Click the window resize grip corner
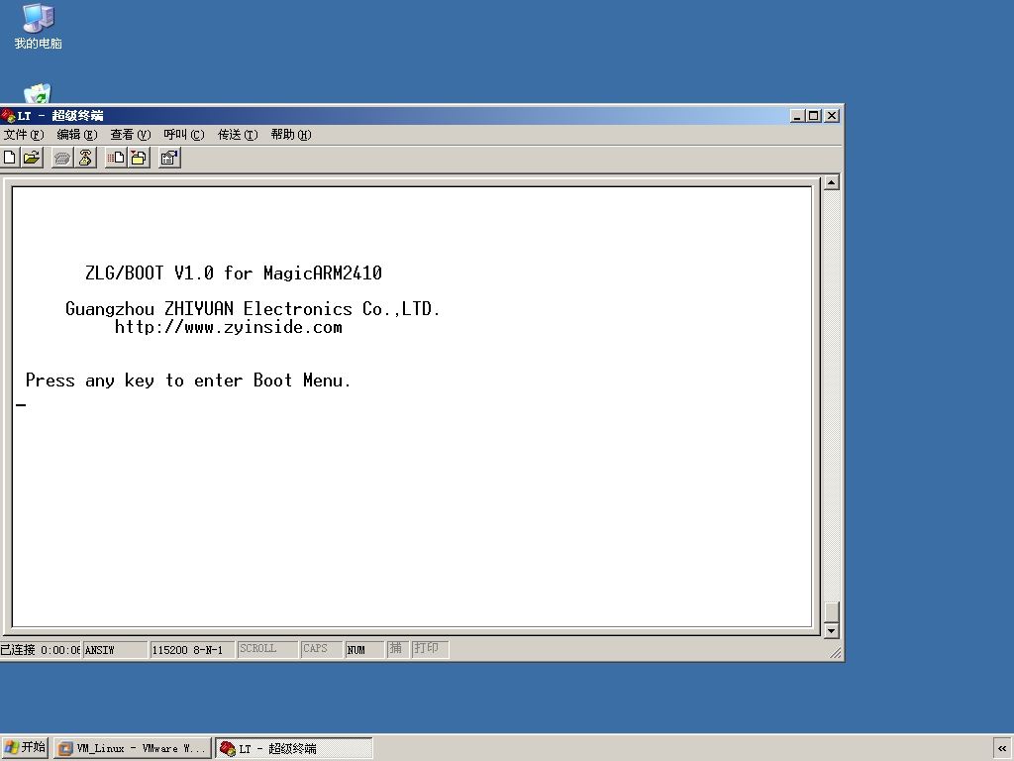 click(x=836, y=654)
